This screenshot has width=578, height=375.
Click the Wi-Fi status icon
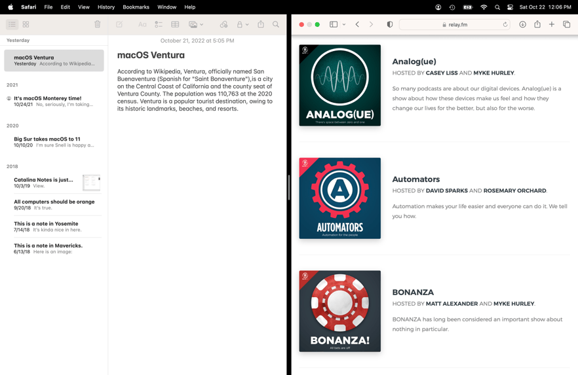[484, 7]
